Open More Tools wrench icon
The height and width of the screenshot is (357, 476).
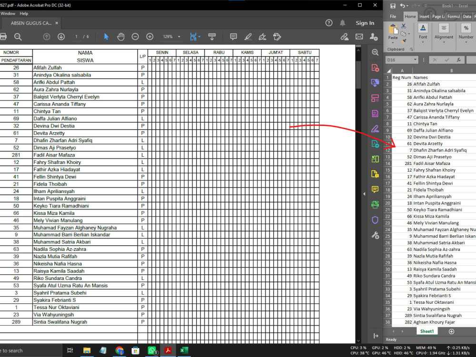(x=375, y=235)
